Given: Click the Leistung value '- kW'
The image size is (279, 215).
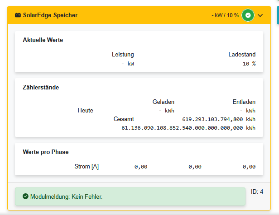Looking at the screenshot, I should [128, 64].
